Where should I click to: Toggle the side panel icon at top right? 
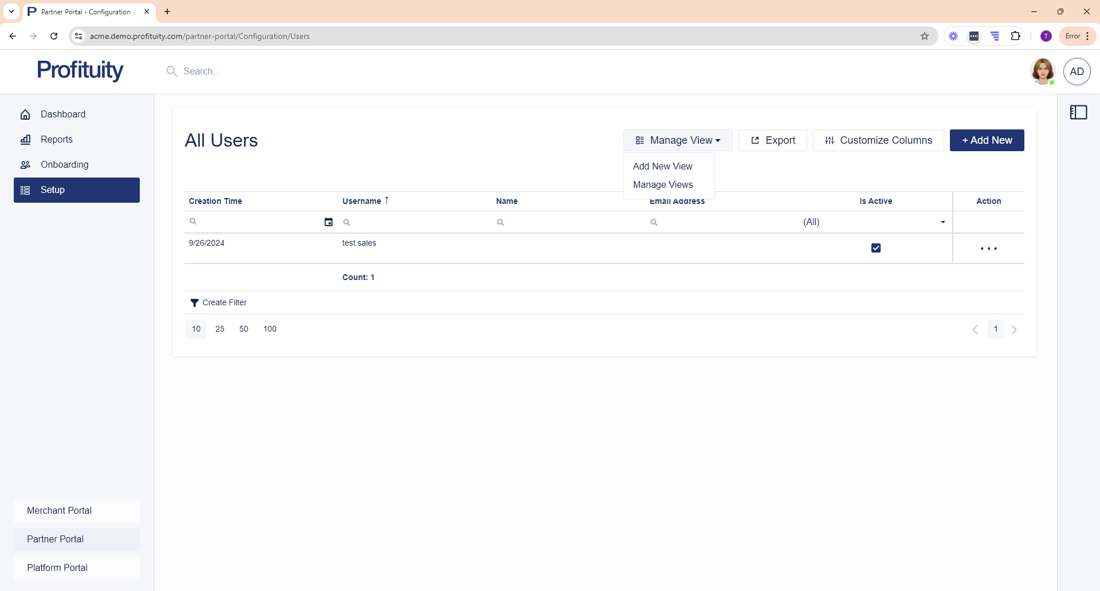(1078, 112)
